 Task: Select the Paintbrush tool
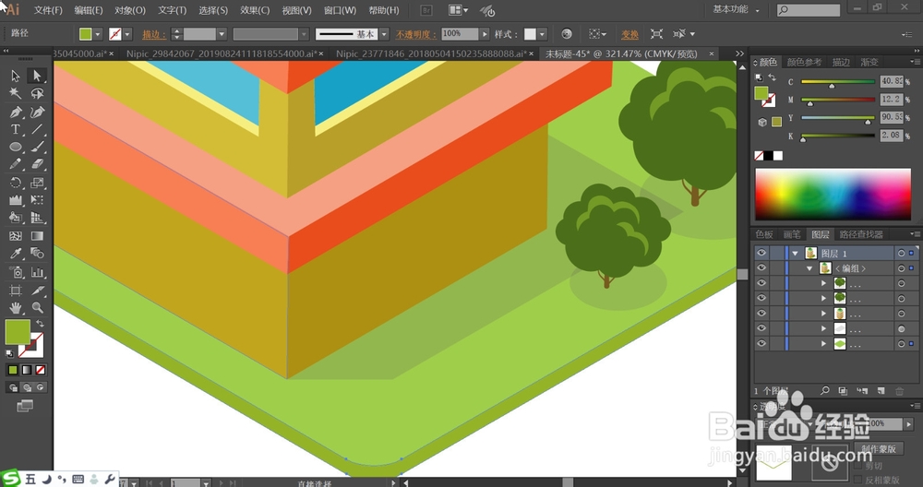[x=37, y=147]
